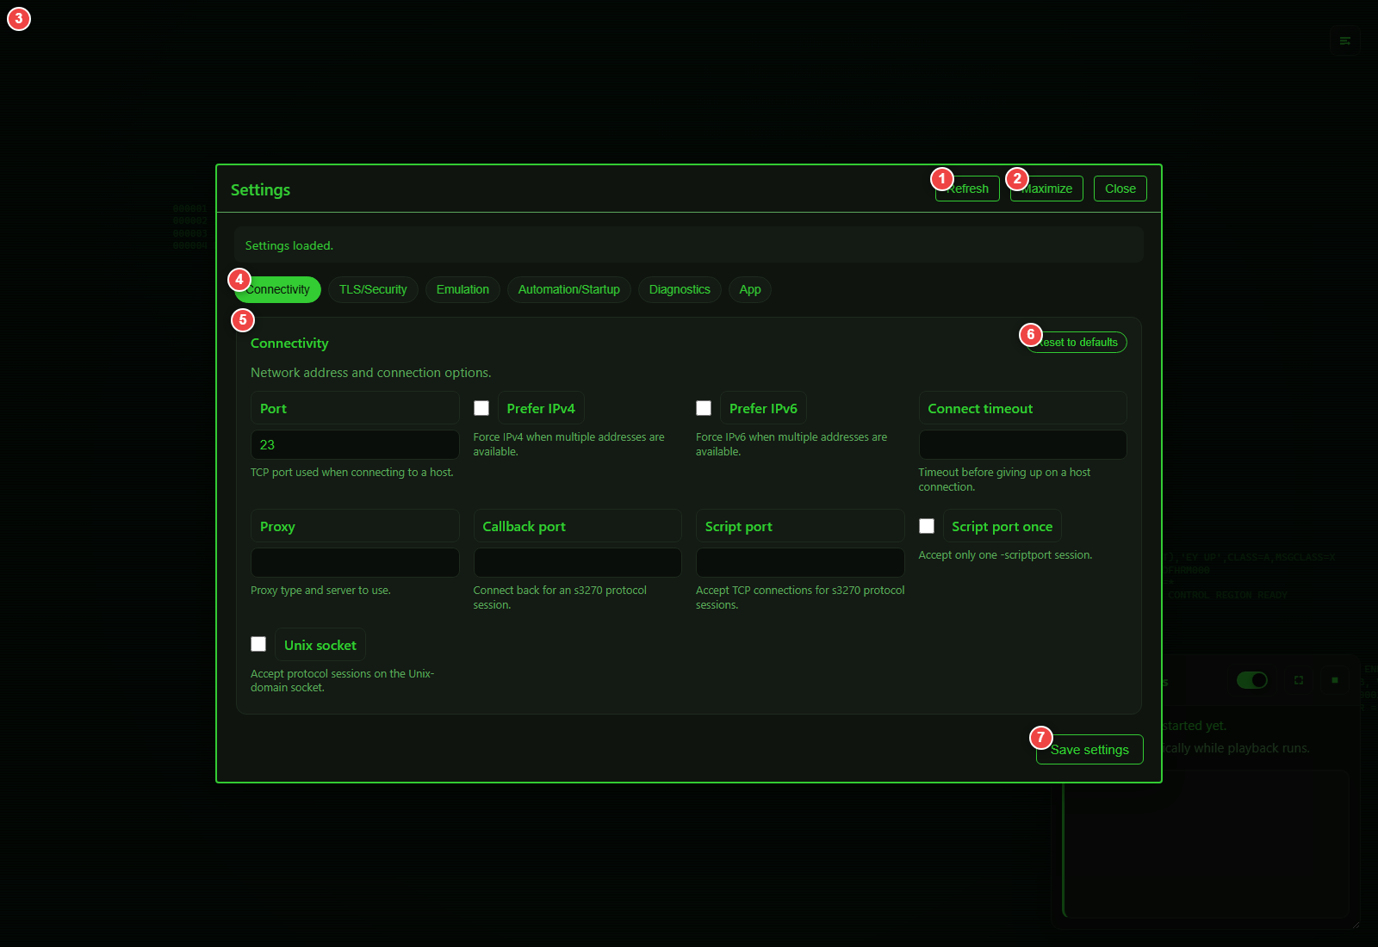Click the log drawer icon in top-right corner
The width and height of the screenshot is (1378, 947).
[1344, 40]
